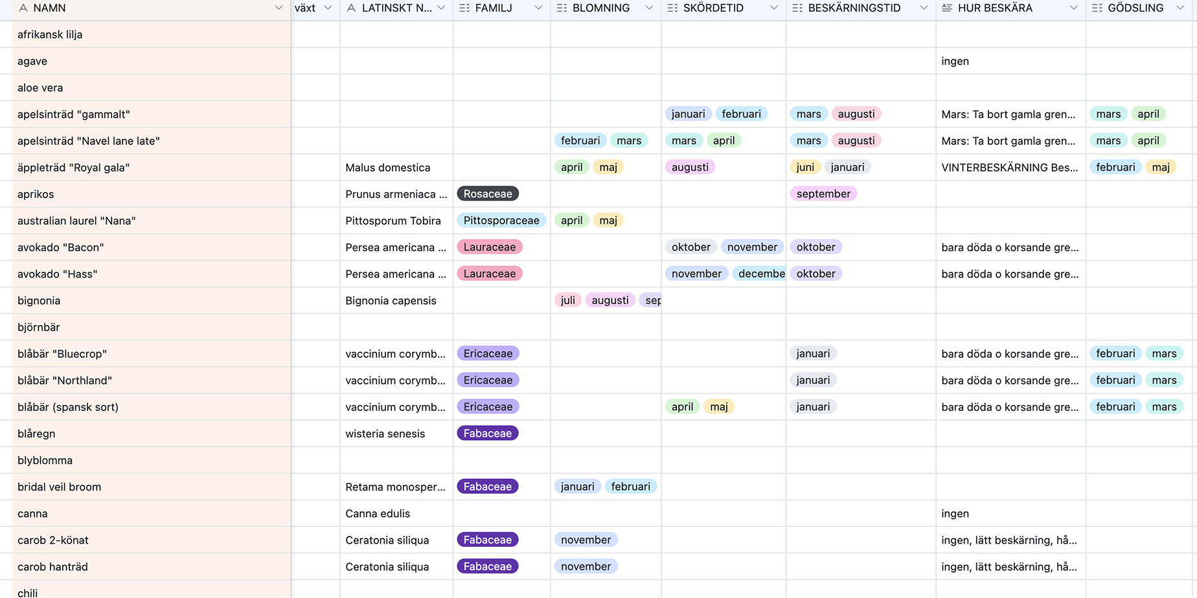Click 'VINTERBESKÄRNING Bes...' pruning note cell
Viewport: 1197px width, 598px height.
(x=1010, y=167)
